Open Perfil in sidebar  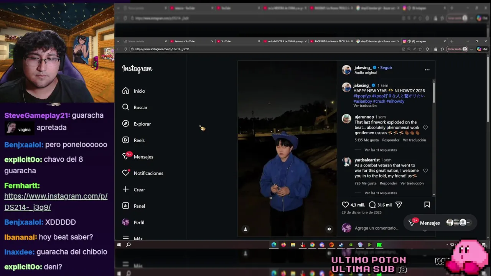(133, 222)
